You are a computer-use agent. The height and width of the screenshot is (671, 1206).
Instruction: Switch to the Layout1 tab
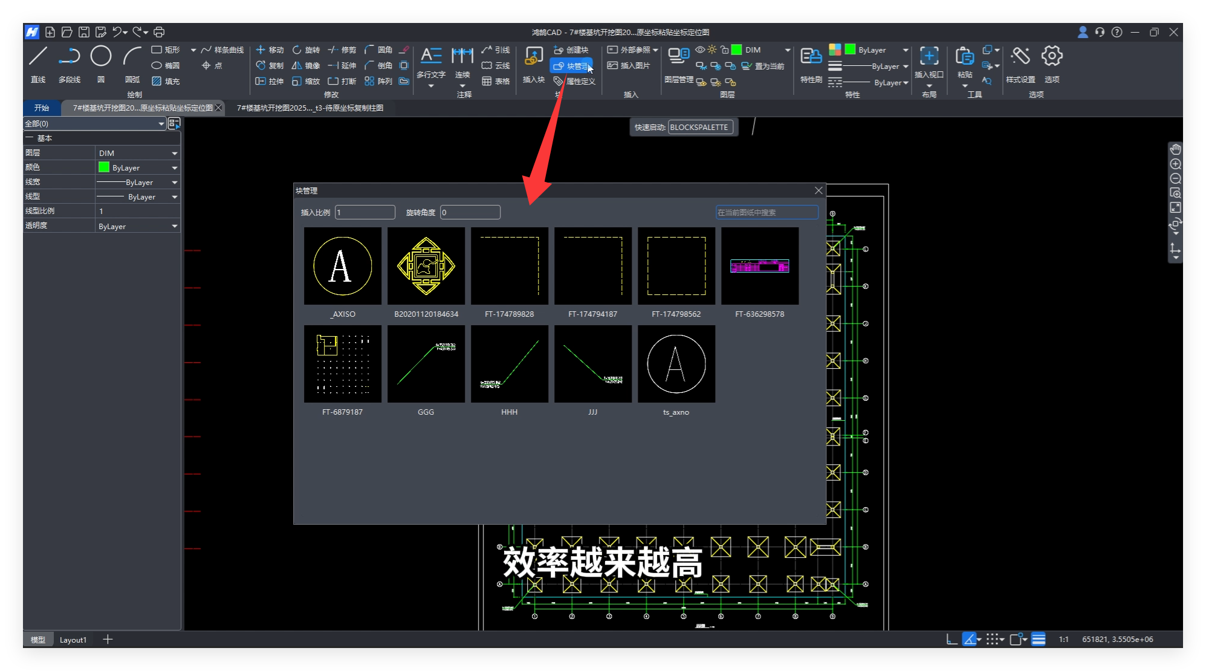[x=73, y=640]
